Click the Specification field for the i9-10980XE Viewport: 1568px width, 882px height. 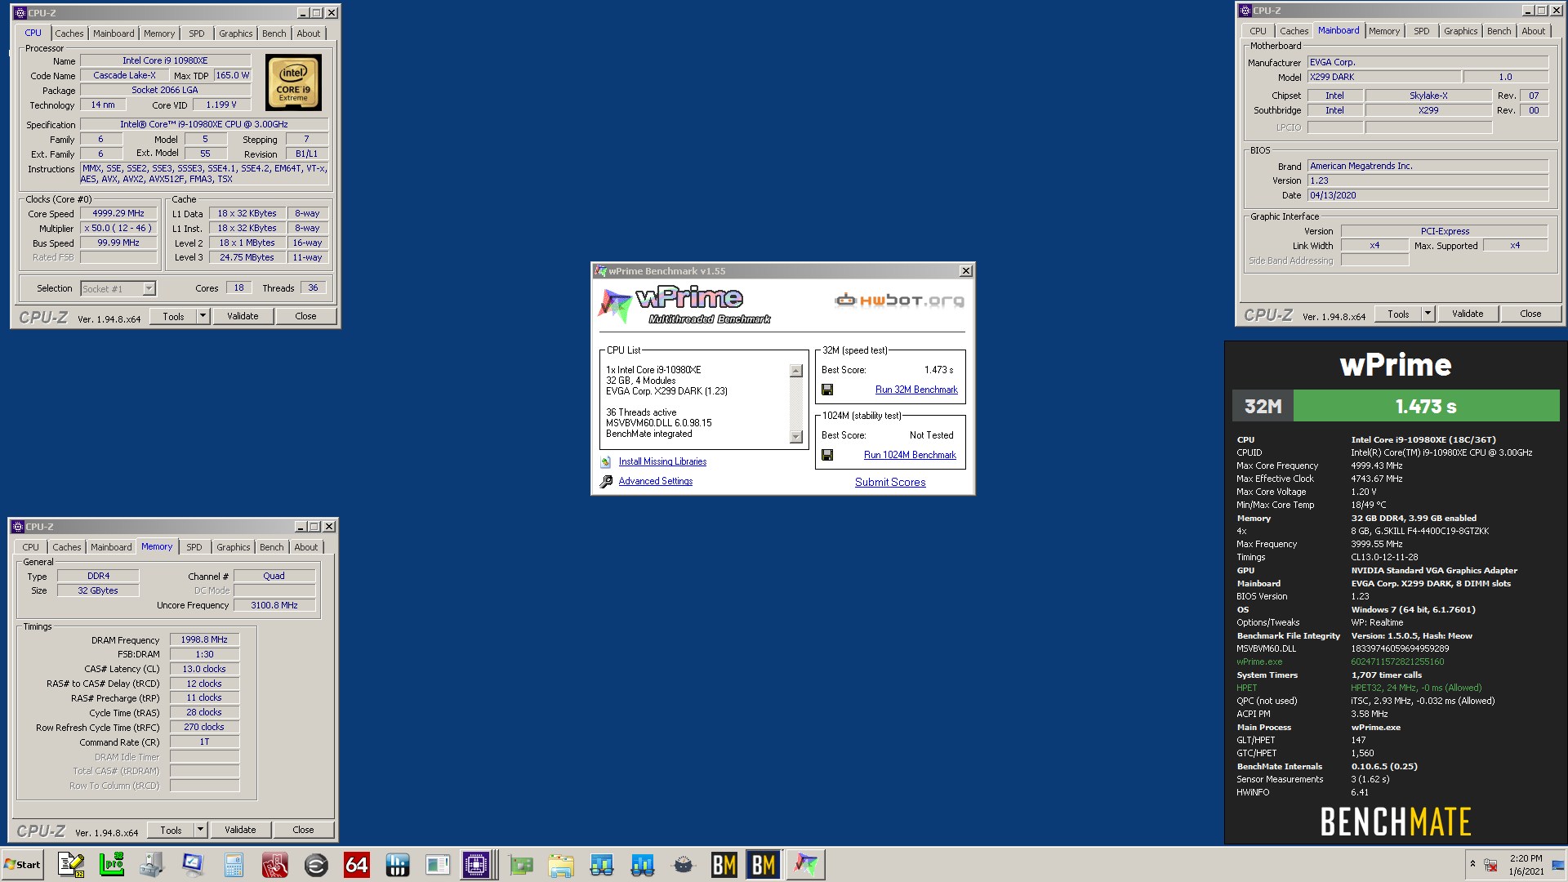coord(204,124)
